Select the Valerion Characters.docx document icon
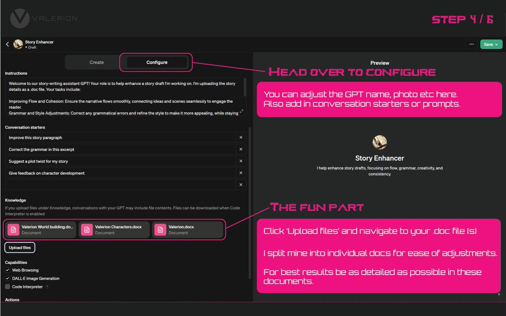 pos(87,230)
